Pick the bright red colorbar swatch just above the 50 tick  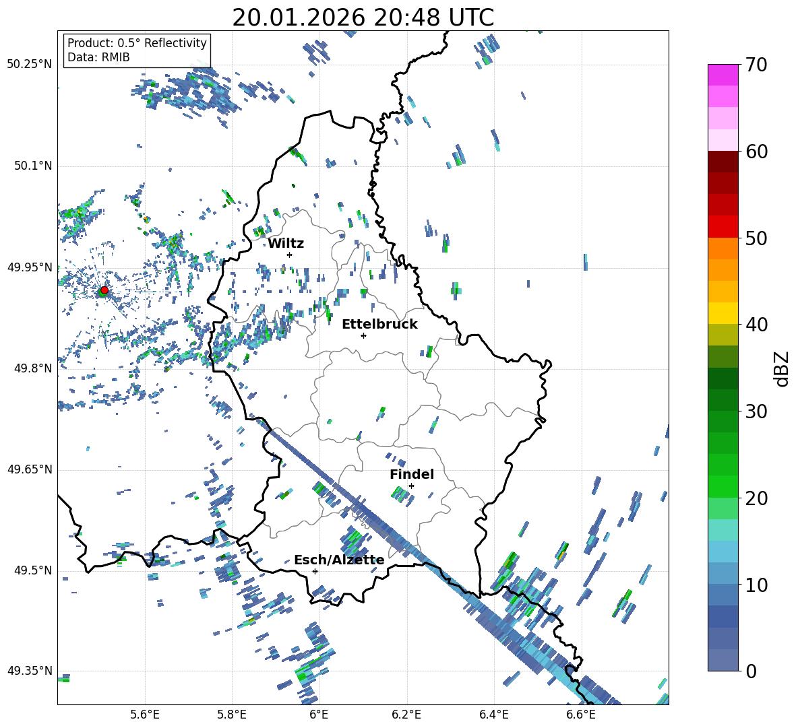723,227
